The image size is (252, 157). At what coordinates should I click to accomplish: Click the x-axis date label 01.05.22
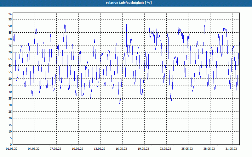pos(12,149)
